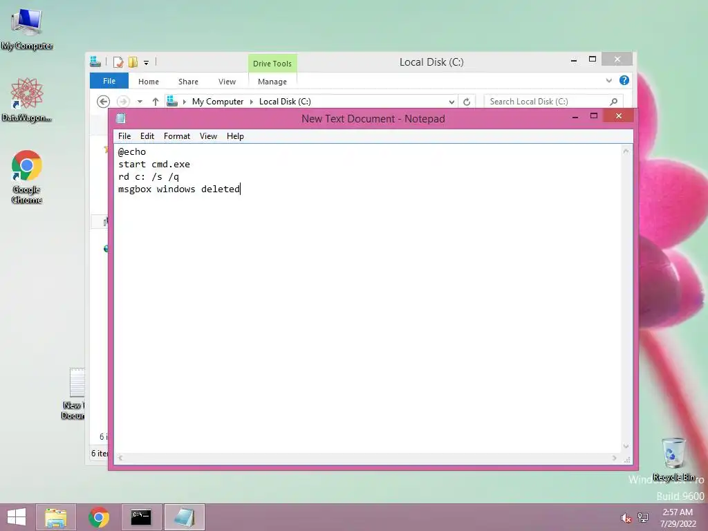708x531 pixels.
Task: Open Notepad's Format menu
Action: click(176, 136)
